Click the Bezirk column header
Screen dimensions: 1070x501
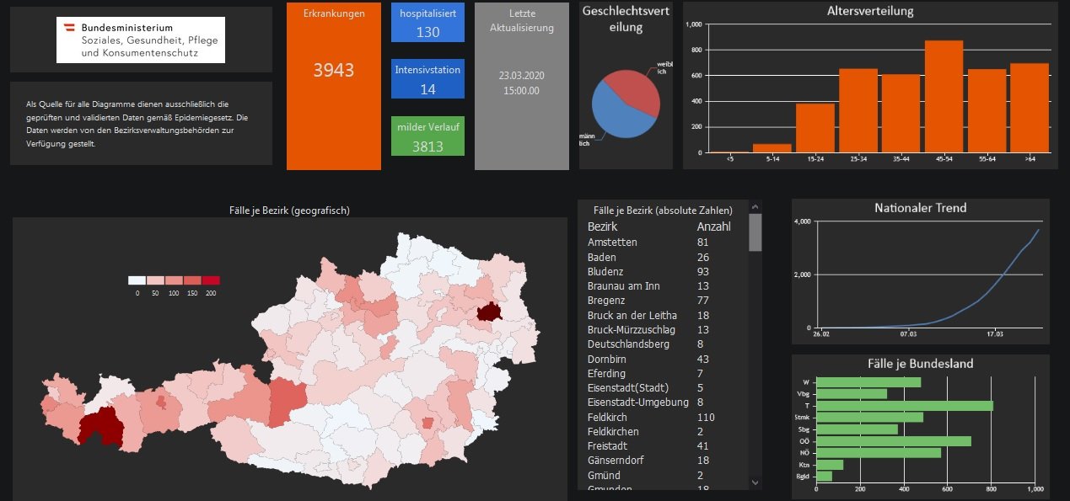[x=603, y=227]
